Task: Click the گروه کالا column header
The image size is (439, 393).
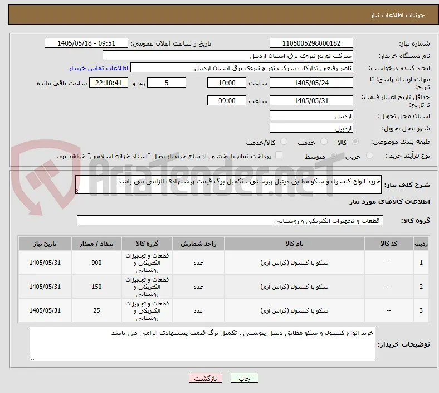Action: pyautogui.click(x=147, y=244)
